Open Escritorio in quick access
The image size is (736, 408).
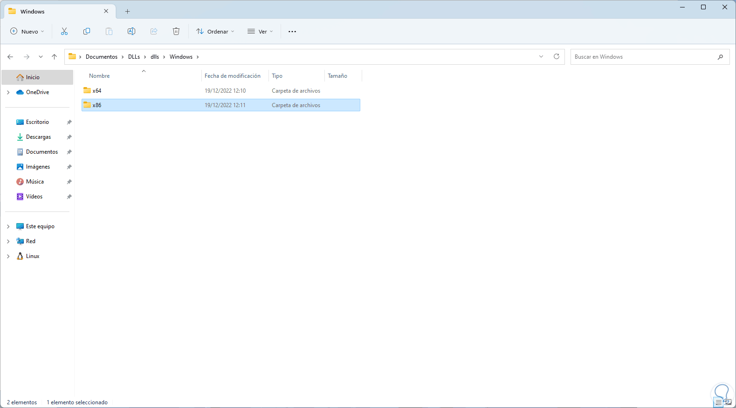37,122
